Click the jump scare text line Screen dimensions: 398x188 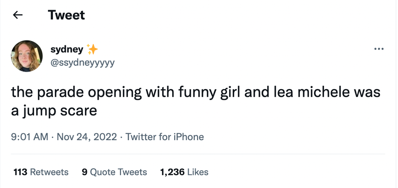pos(54,111)
